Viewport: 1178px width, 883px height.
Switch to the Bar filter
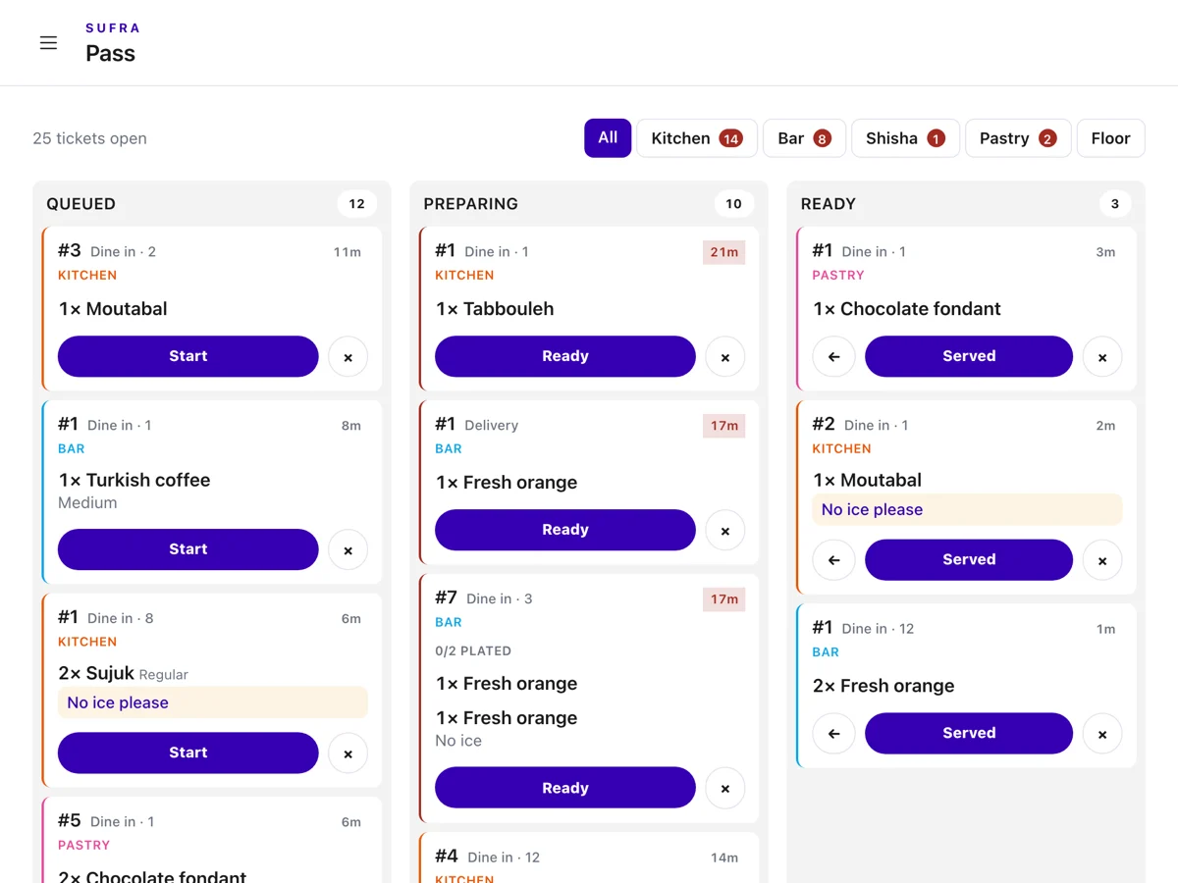(804, 138)
